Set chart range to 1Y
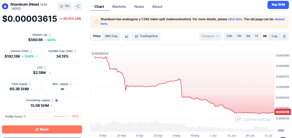The height and width of the screenshot is (138, 292). coord(256,36)
